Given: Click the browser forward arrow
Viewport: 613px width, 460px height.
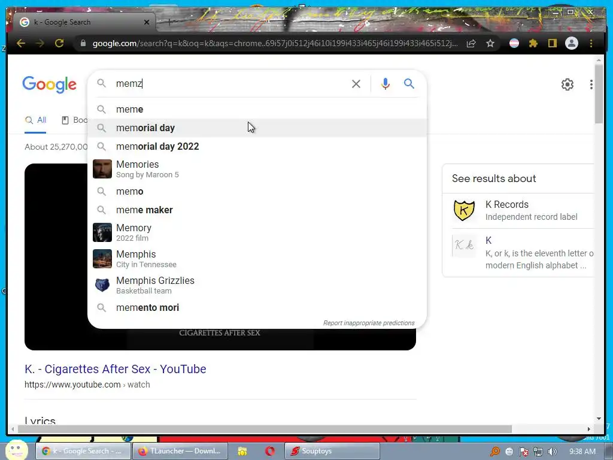Looking at the screenshot, I should point(40,43).
